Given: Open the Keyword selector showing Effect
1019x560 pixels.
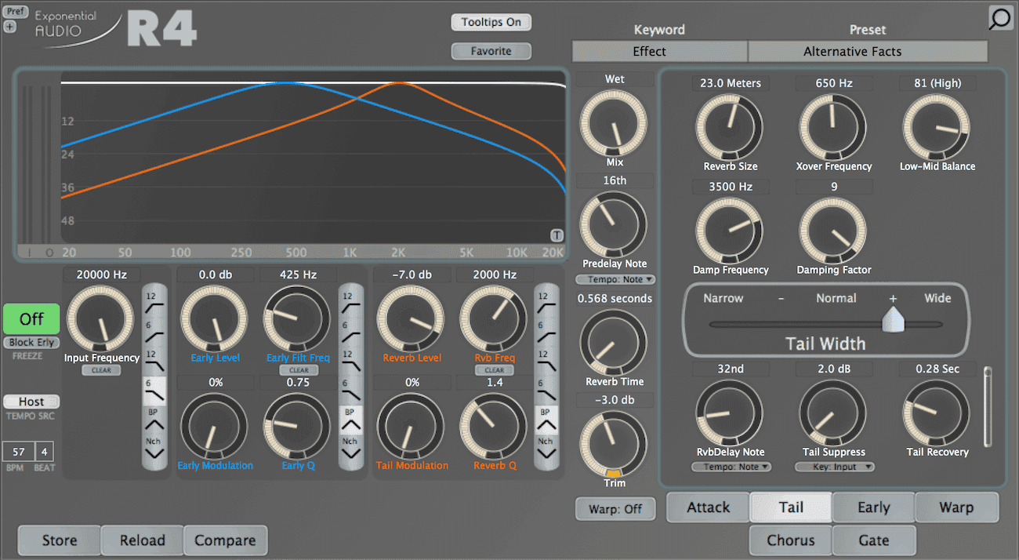Looking at the screenshot, I should click(x=660, y=52).
